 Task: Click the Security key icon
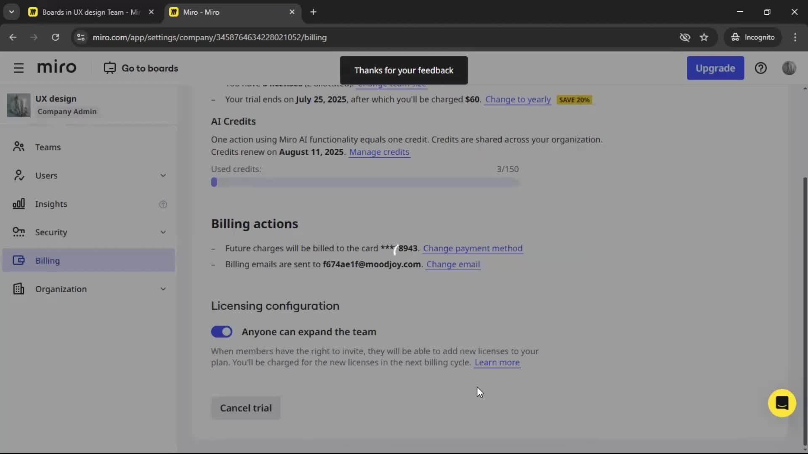point(19,232)
